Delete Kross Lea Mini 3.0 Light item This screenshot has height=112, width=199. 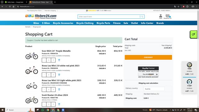(x=59, y=90)
